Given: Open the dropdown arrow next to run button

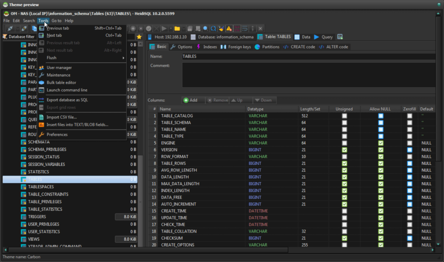Looking at the screenshot, I should [170, 29].
